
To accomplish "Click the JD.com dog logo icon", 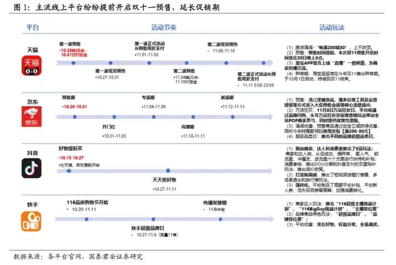I will tap(31, 116).
